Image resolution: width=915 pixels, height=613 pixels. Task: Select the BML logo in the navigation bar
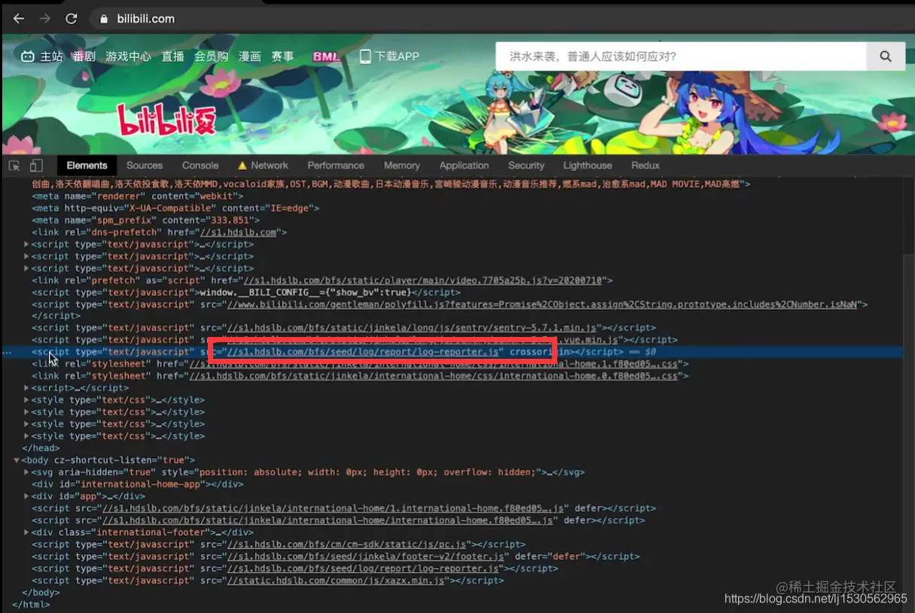tap(325, 56)
